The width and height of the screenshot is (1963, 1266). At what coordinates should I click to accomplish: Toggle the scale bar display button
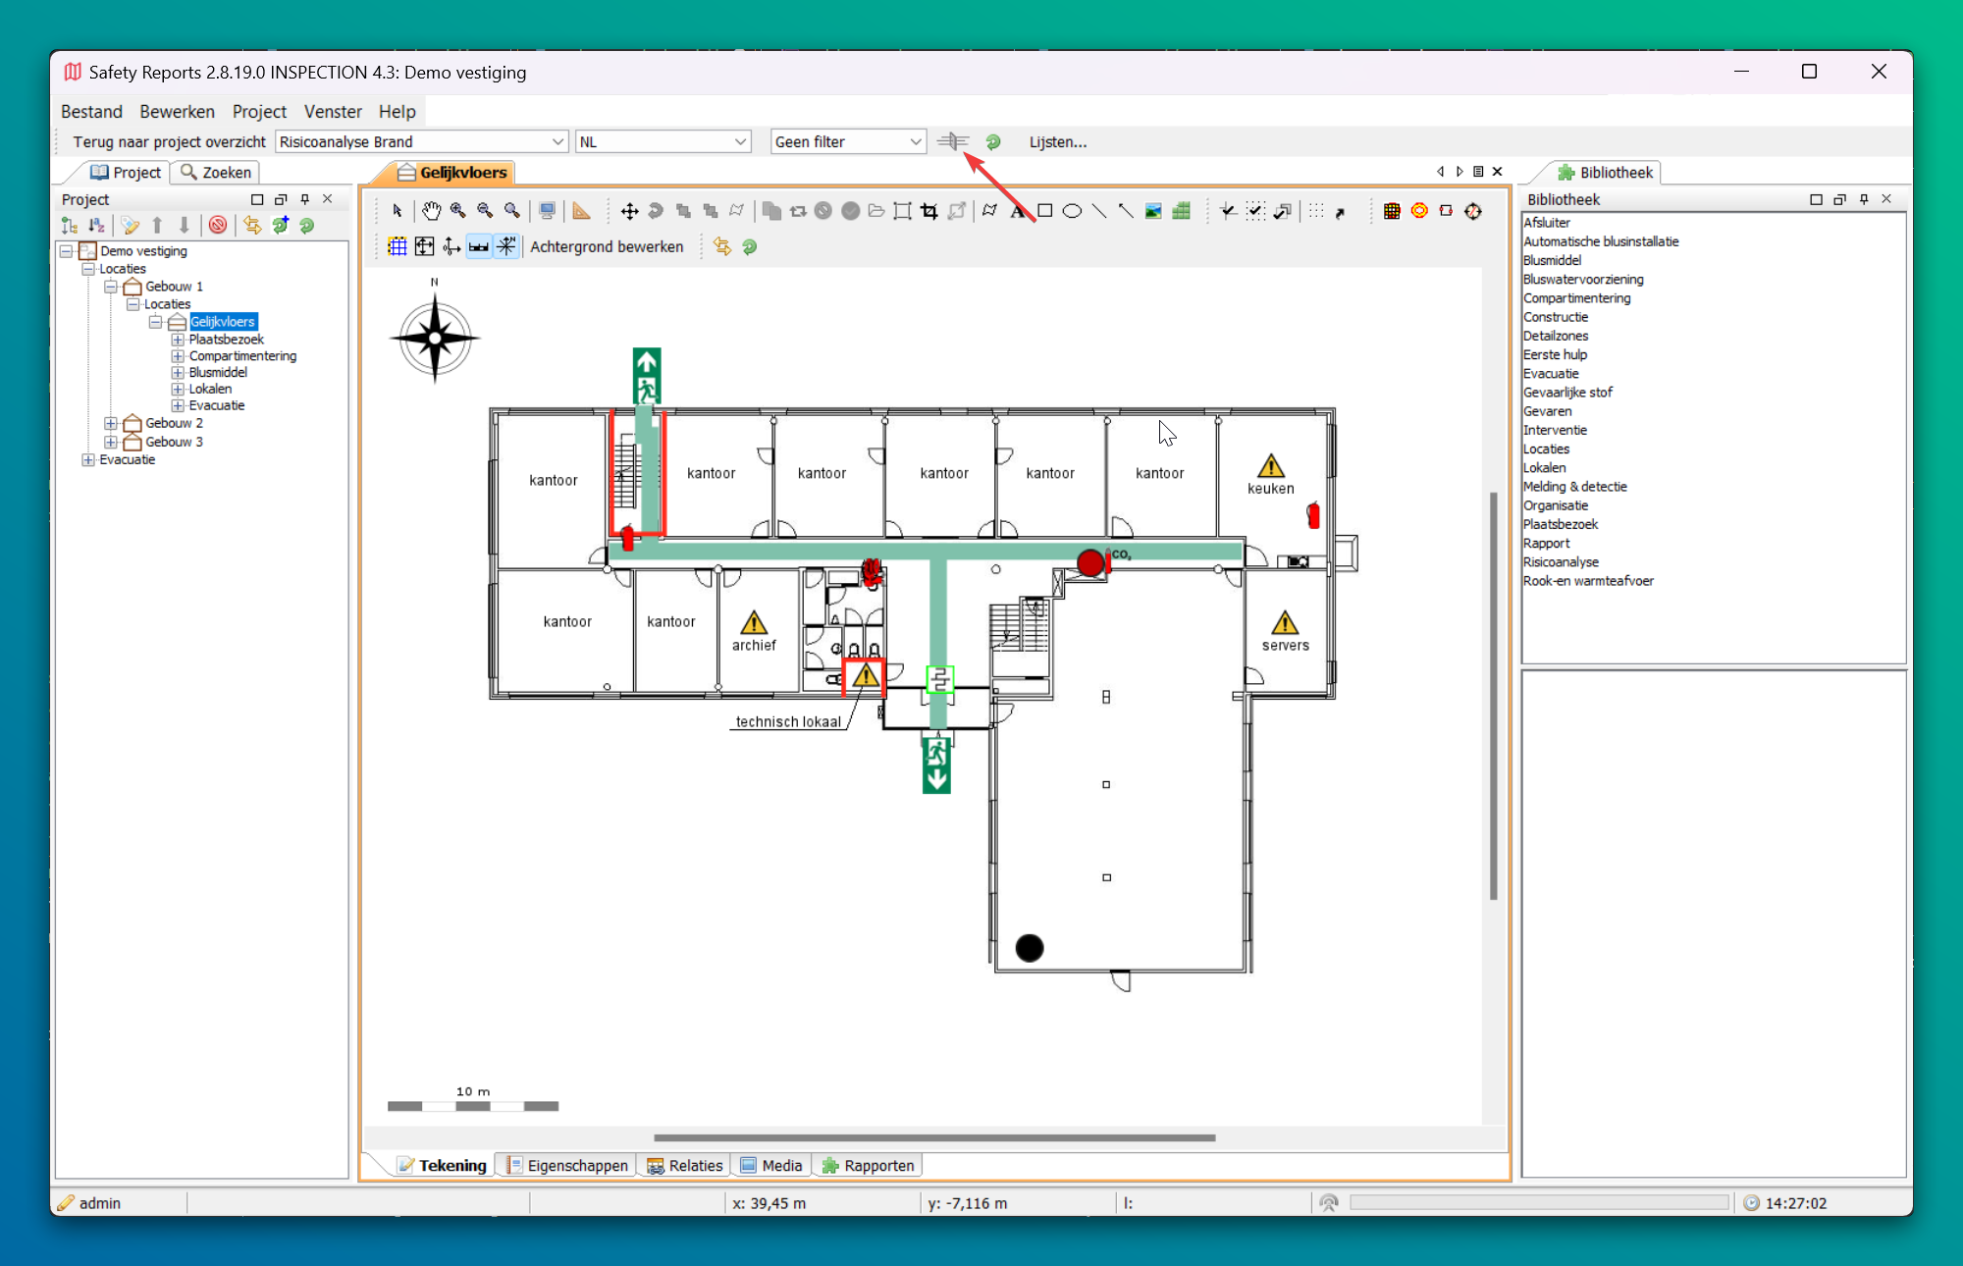pyautogui.click(x=479, y=247)
